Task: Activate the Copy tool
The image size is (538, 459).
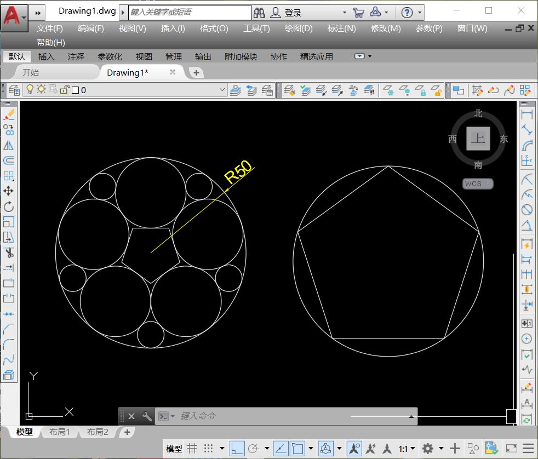Action: tap(10, 130)
